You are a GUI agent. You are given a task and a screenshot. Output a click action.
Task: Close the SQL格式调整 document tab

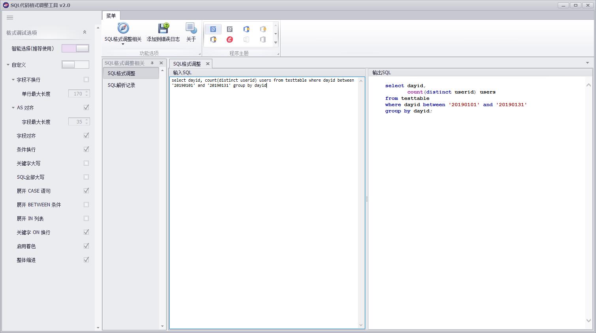[x=208, y=64]
